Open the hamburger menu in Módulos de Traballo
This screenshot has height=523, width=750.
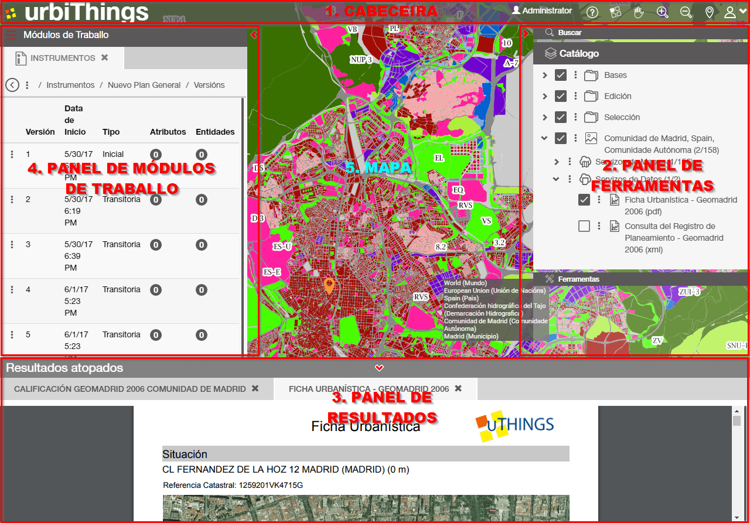[x=11, y=35]
